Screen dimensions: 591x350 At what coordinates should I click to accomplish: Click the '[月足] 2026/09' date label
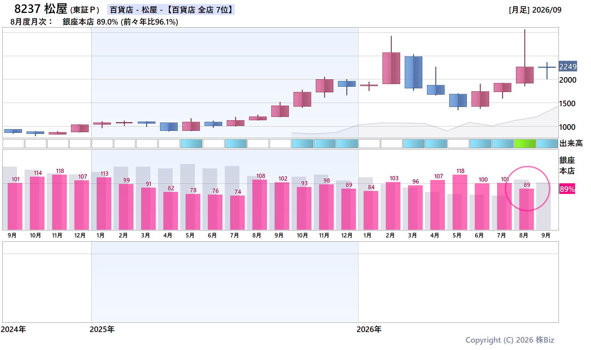coord(535,10)
